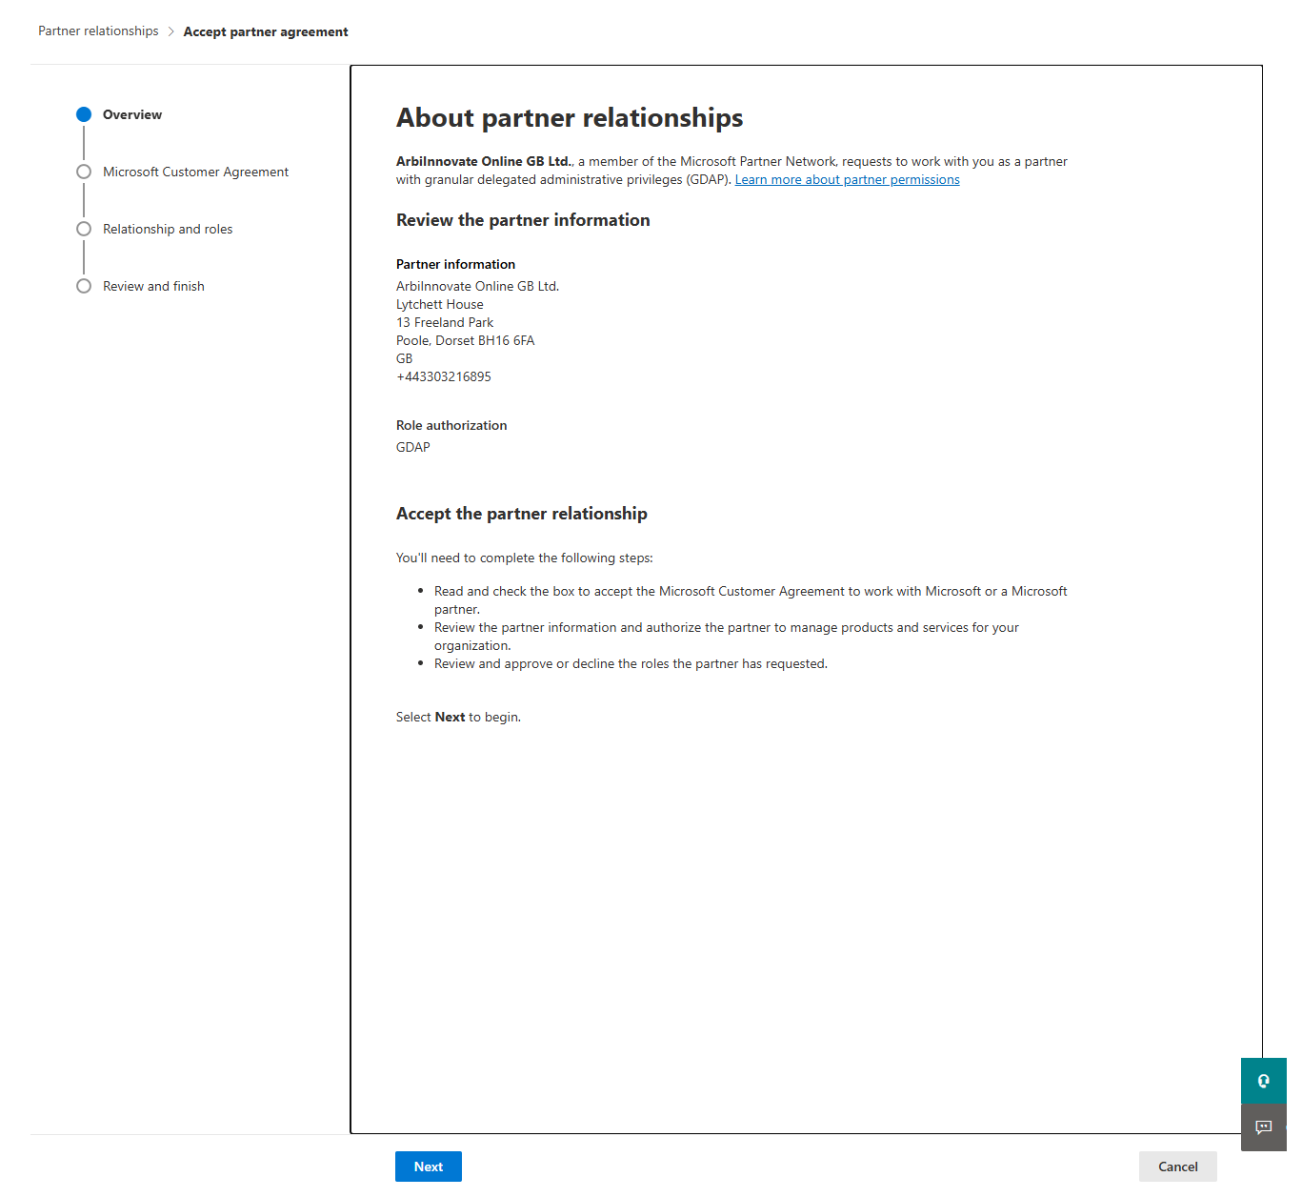This screenshot has width=1302, height=1197.
Task: Select the Relationship and roles step circle
Action: pyautogui.click(x=84, y=229)
